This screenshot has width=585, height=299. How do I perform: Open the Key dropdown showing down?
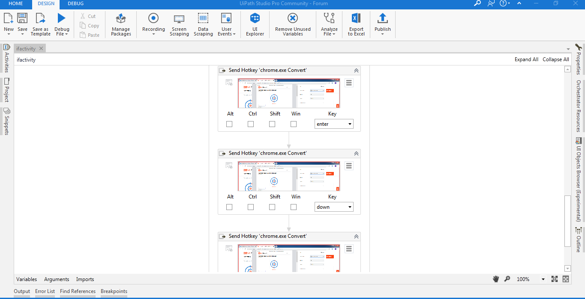(334, 207)
